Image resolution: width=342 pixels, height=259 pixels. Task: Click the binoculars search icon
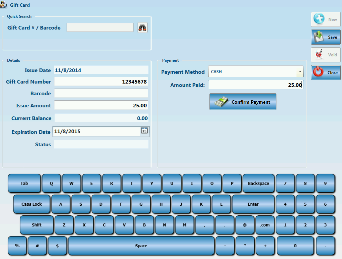click(143, 28)
